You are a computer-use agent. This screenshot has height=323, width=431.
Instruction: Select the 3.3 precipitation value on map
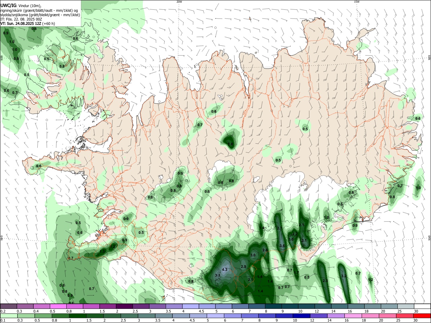218,275
